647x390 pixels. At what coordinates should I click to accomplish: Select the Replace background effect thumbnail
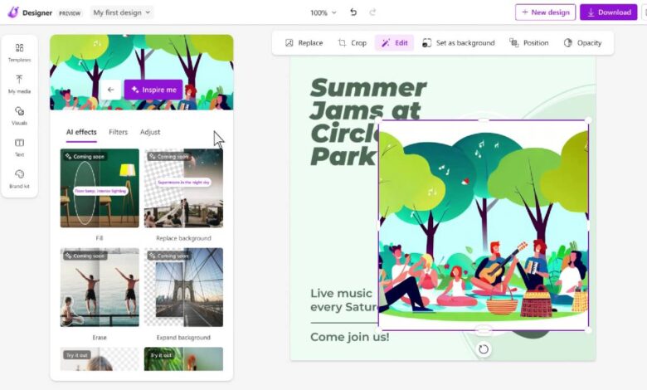point(183,188)
